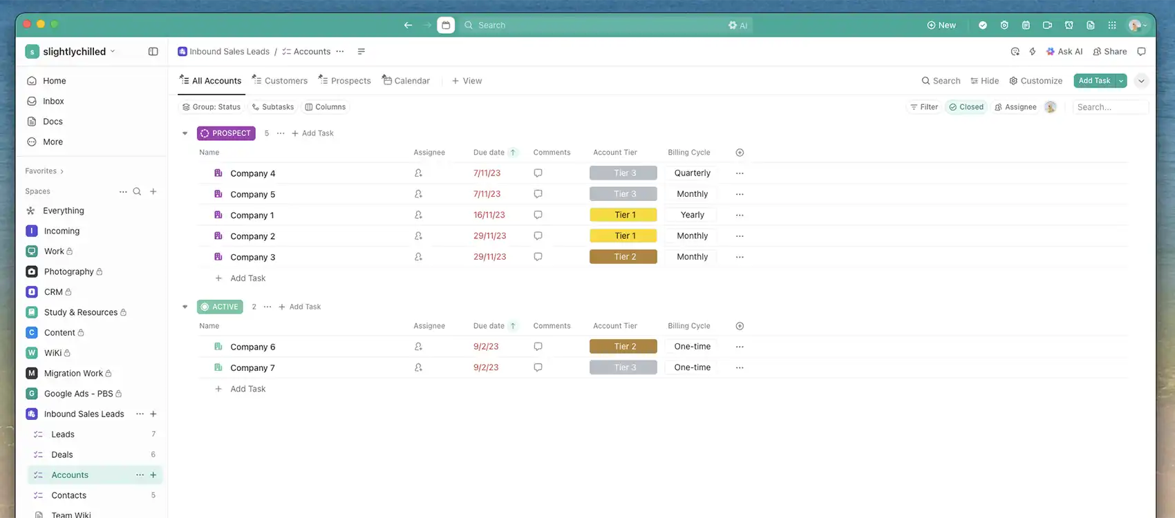The width and height of the screenshot is (1175, 518).
Task: Open the quick-action checkmark icon
Action: click(x=983, y=25)
